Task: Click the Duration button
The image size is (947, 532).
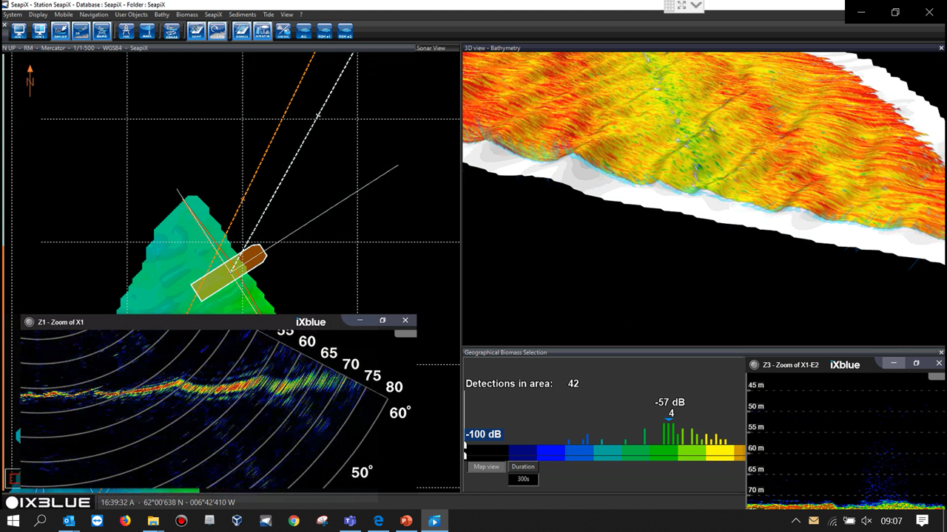Action: 523,467
